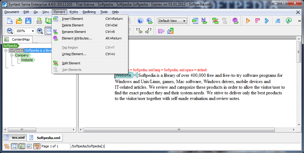Click the right-arrow bracket navigation icon
This screenshot has width=304, height=153.
[x=148, y=31]
